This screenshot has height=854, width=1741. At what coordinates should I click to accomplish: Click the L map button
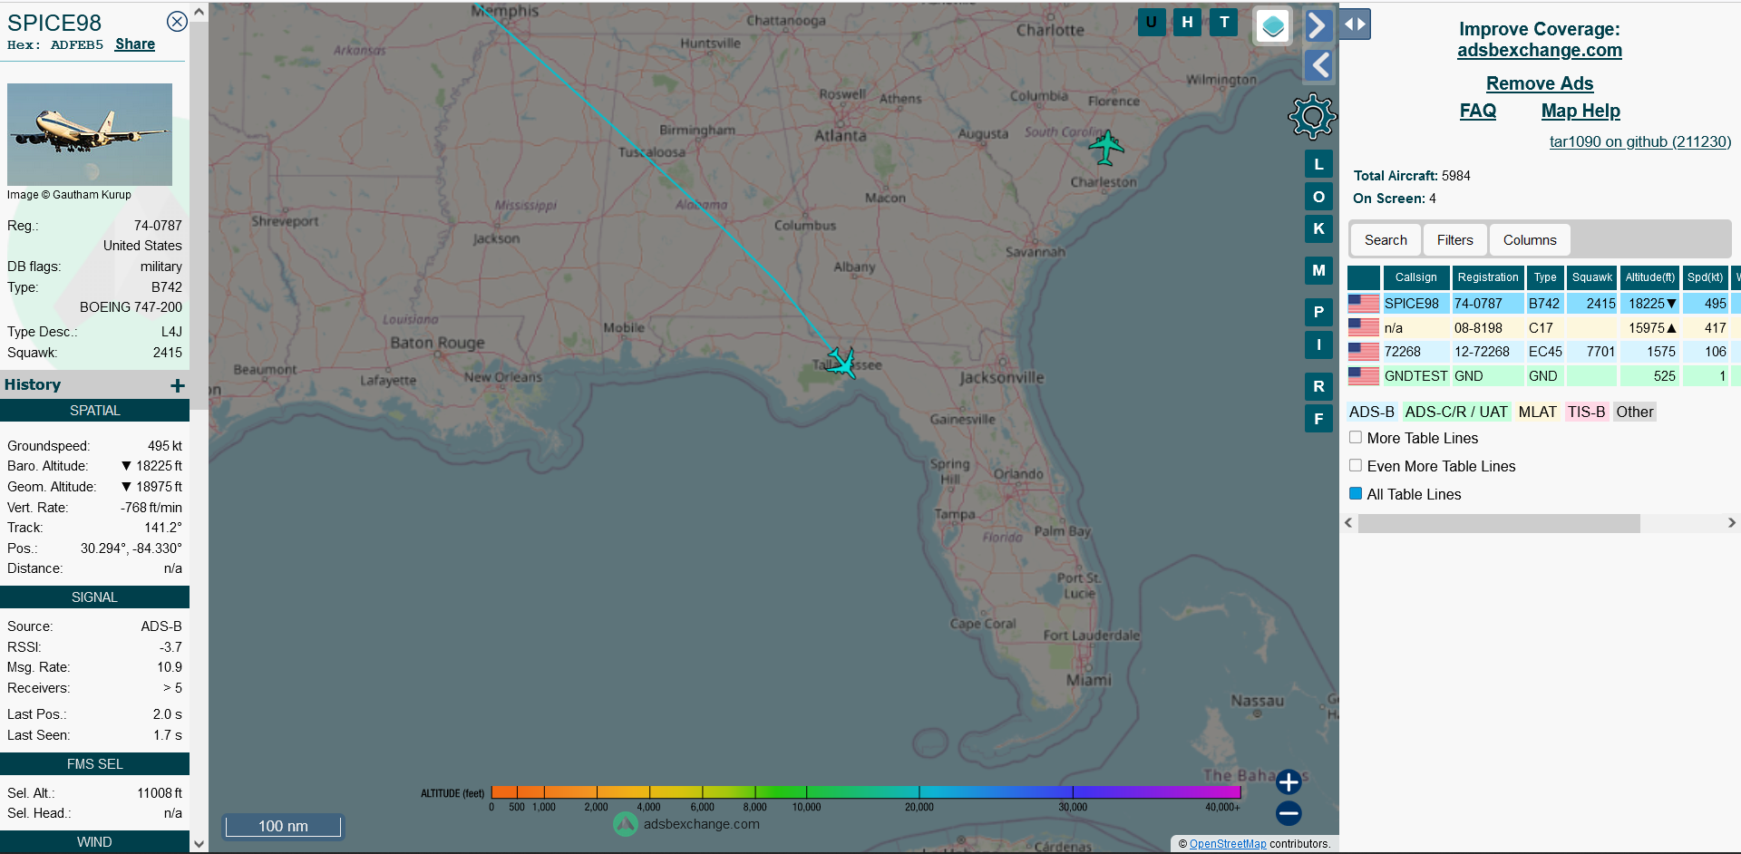click(1318, 164)
